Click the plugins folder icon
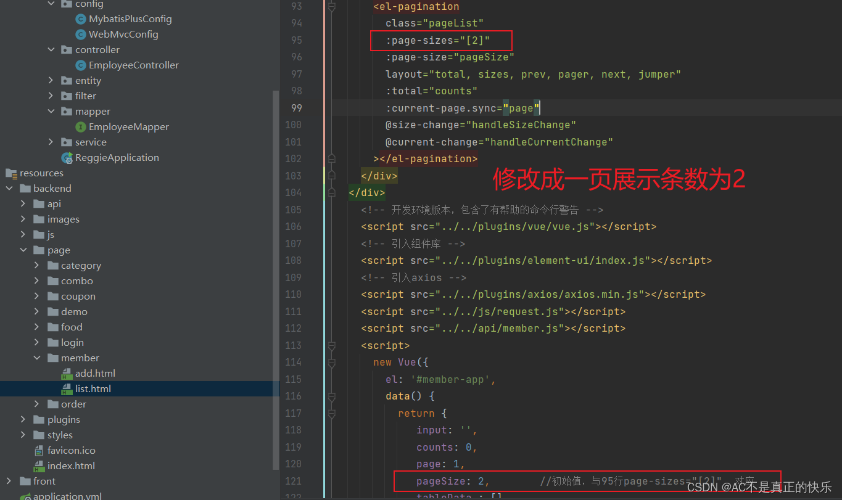842x500 pixels. tap(39, 420)
